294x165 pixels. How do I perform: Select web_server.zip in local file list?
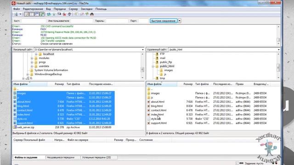26,127
